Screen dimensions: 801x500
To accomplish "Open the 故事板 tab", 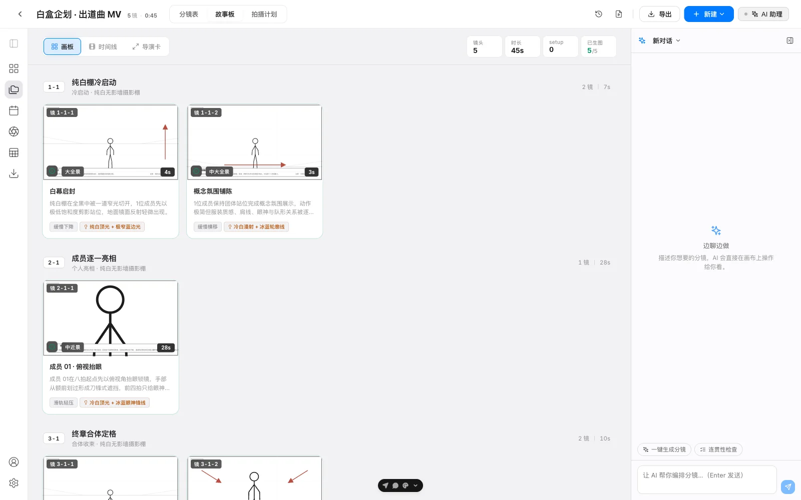I will pyautogui.click(x=225, y=14).
